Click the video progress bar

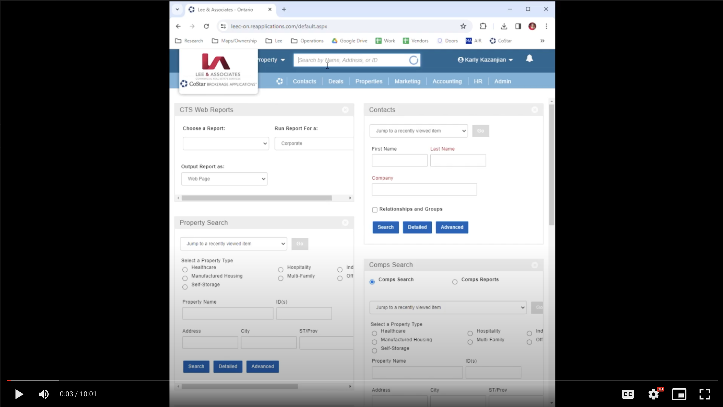pos(362,380)
